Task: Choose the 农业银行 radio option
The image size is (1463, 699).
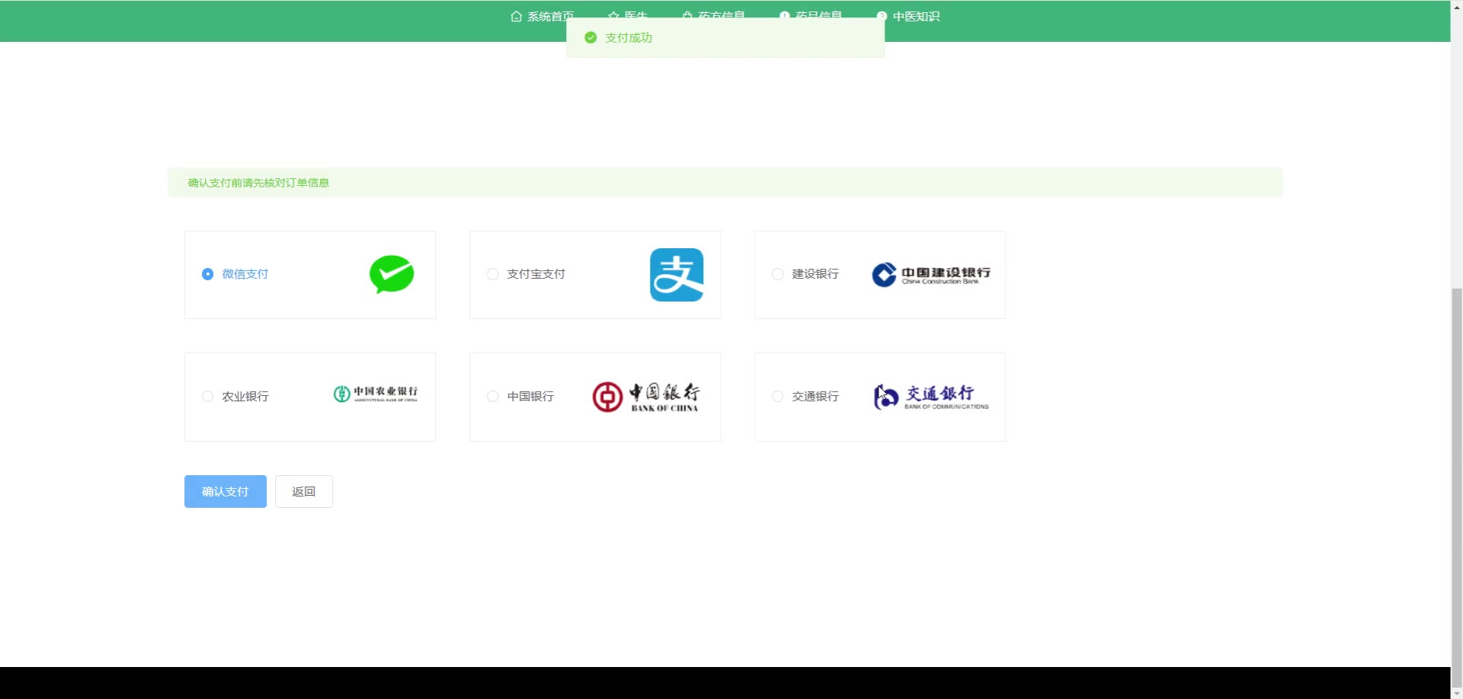Action: [207, 397]
